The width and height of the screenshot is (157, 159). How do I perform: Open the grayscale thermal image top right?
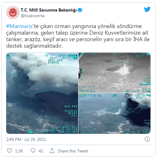point(115,73)
